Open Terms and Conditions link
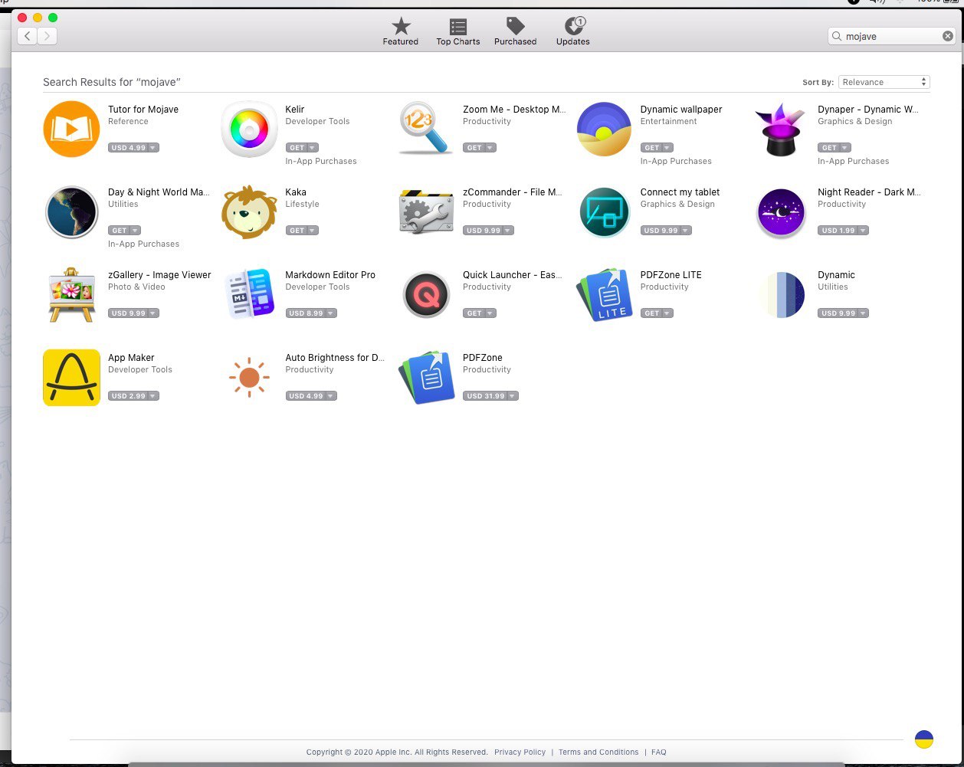 pyautogui.click(x=598, y=752)
